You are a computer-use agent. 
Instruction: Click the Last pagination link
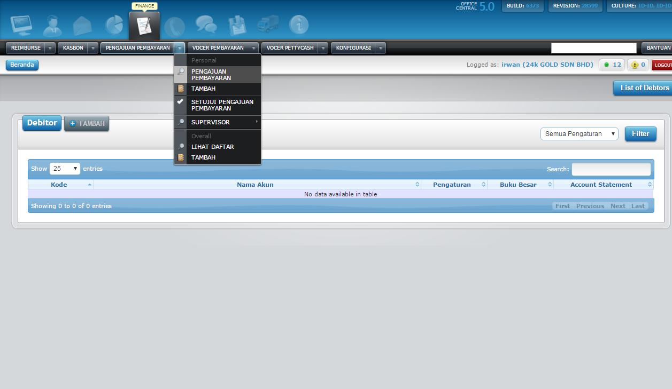coord(638,206)
